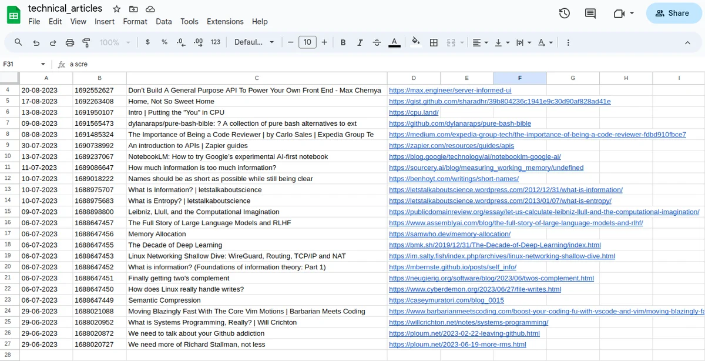Open the fill color picker
The height and width of the screenshot is (361, 705).
pos(416,42)
